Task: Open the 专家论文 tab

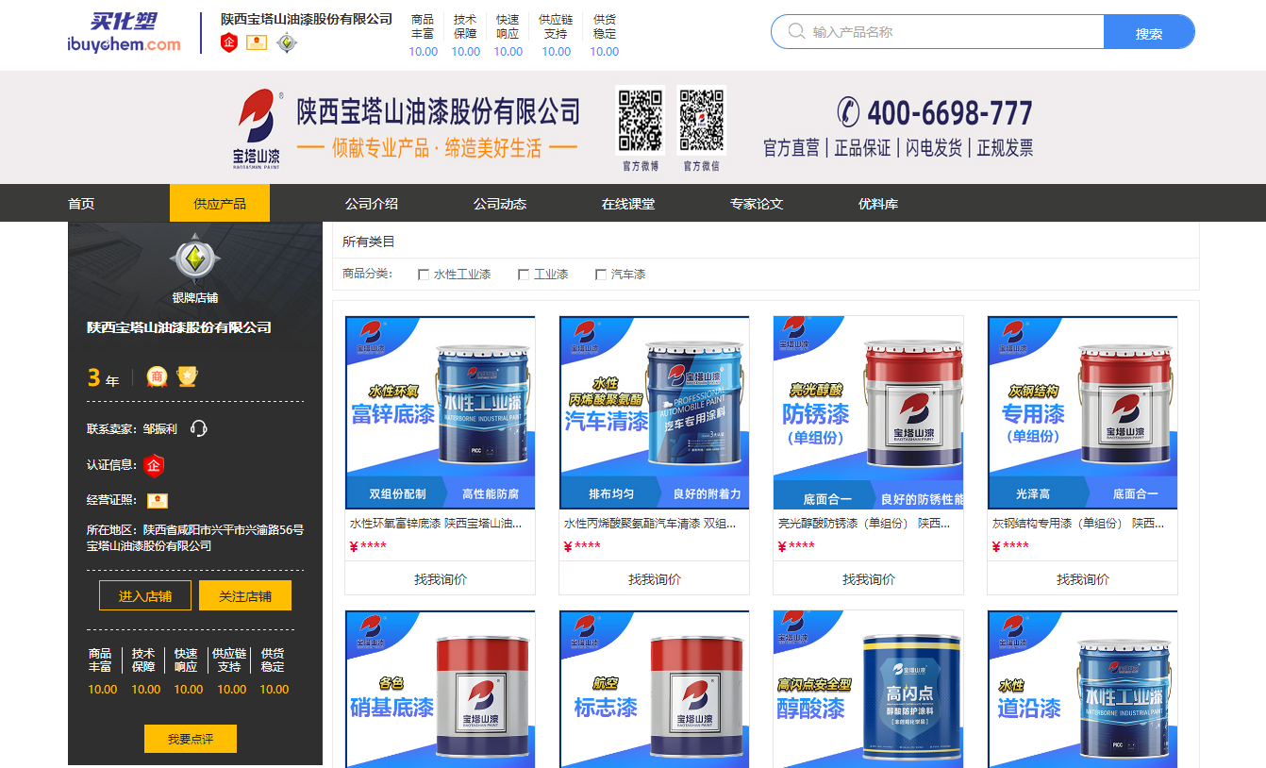Action: click(756, 204)
